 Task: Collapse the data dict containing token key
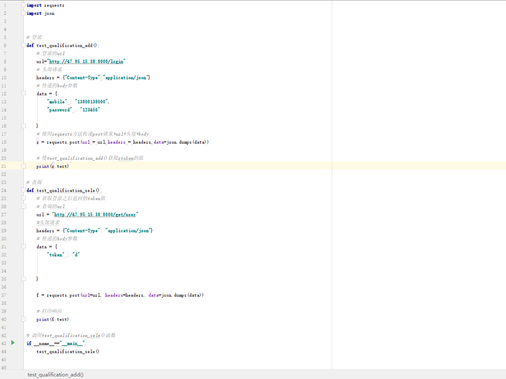(x=23, y=247)
